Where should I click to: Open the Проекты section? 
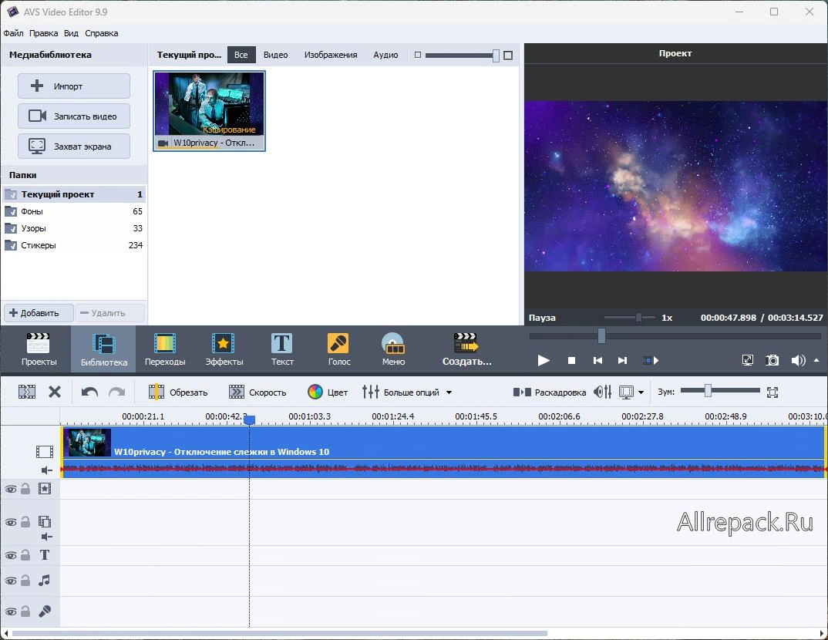pos(39,349)
